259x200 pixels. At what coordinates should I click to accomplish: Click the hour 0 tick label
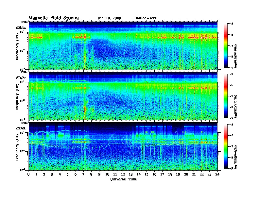(x=28, y=174)
